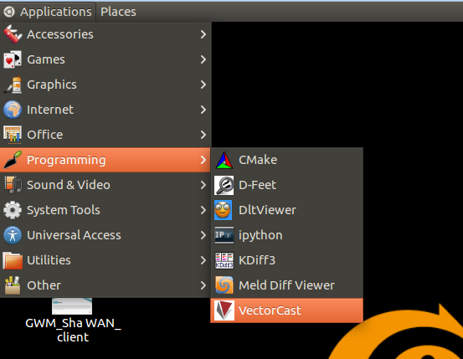Screen dimensions: 463x359
Task: Open the Applications menu
Action: click(48, 12)
